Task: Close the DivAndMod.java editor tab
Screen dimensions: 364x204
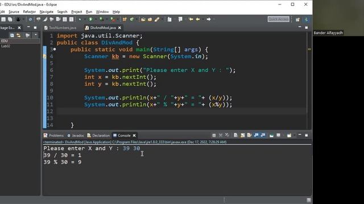Action: click(x=119, y=28)
